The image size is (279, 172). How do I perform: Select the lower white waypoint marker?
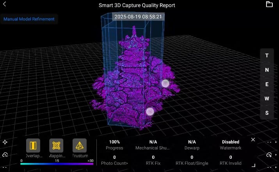tap(150, 112)
